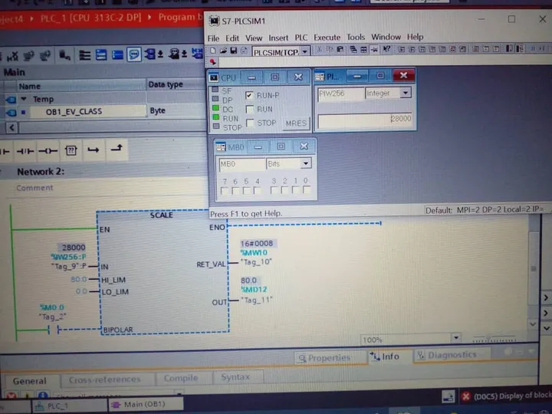Insert an output coil instruction
The image size is (552, 414).
(48, 151)
